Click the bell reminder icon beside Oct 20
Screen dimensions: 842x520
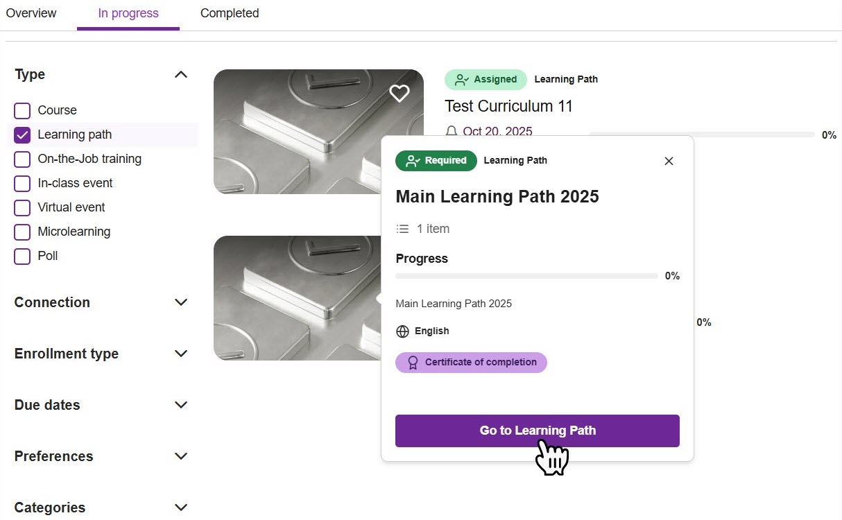(x=452, y=131)
